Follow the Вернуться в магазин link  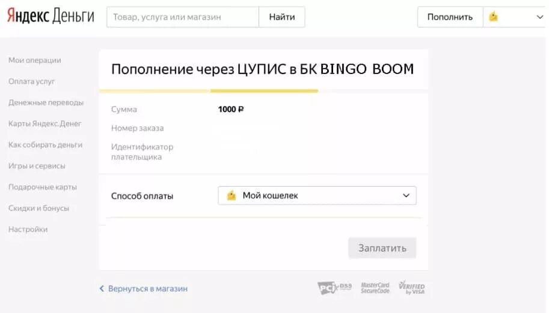coord(148,288)
